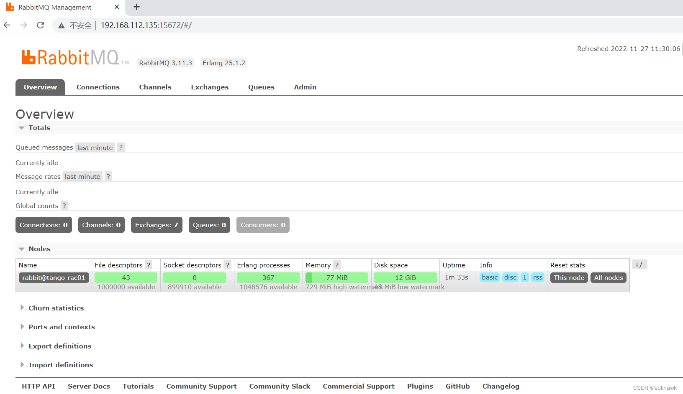The width and height of the screenshot is (683, 394).
Task: Open node rabbit@tango-rac01 details
Action: (x=54, y=277)
